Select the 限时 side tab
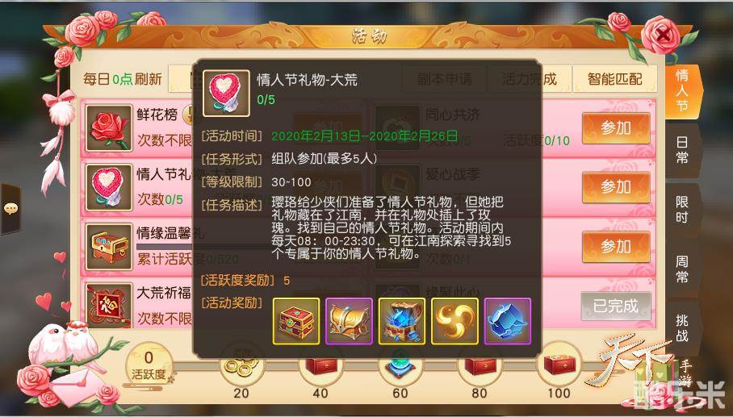Screen dimensions: 733x417 tap(682, 209)
